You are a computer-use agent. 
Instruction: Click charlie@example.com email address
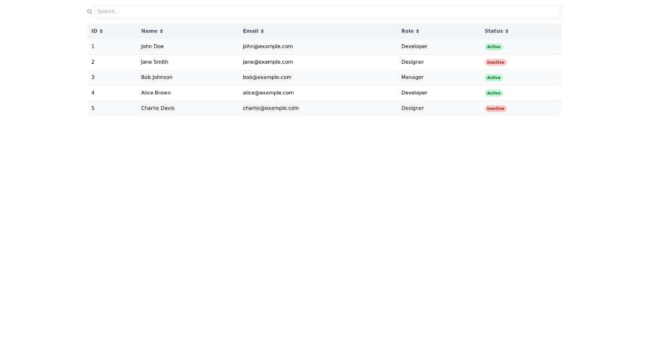270,108
